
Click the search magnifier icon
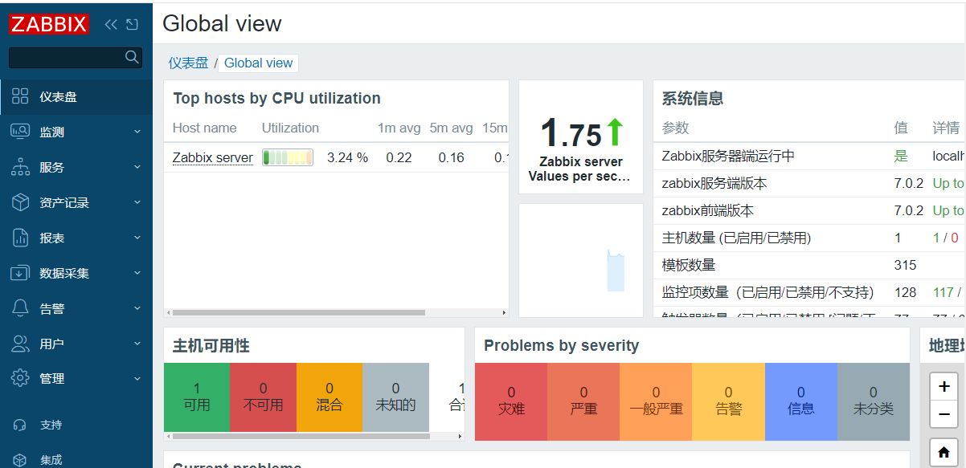click(x=133, y=57)
